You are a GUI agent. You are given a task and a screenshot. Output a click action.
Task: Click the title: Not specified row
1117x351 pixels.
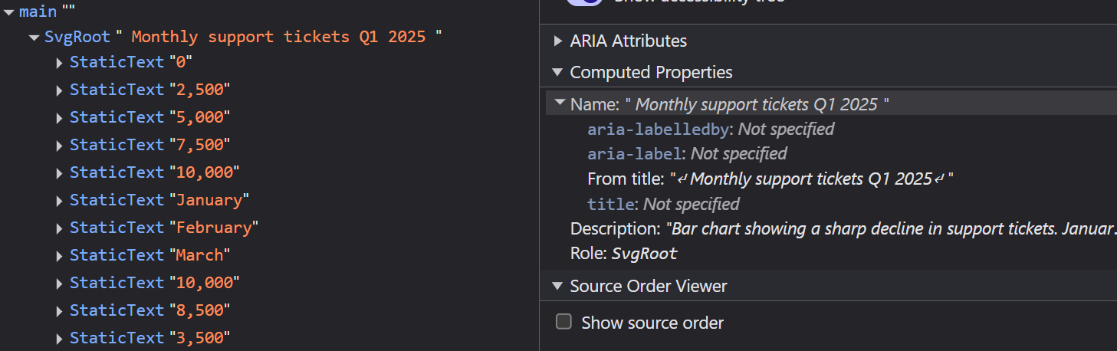[663, 204]
